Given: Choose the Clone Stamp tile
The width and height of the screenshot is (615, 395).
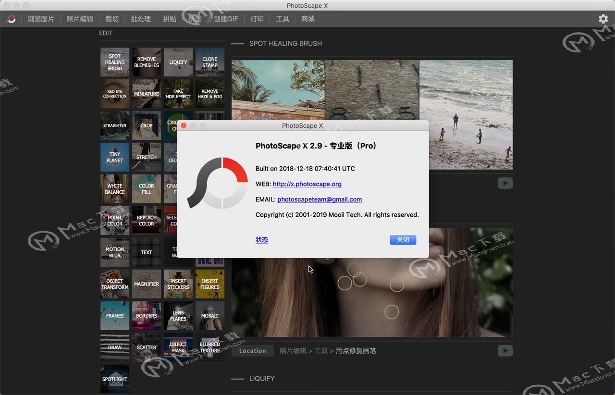Looking at the screenshot, I should 210,62.
